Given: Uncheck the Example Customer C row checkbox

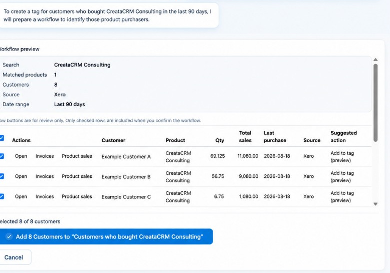Looking at the screenshot, I should pyautogui.click(x=2, y=196).
